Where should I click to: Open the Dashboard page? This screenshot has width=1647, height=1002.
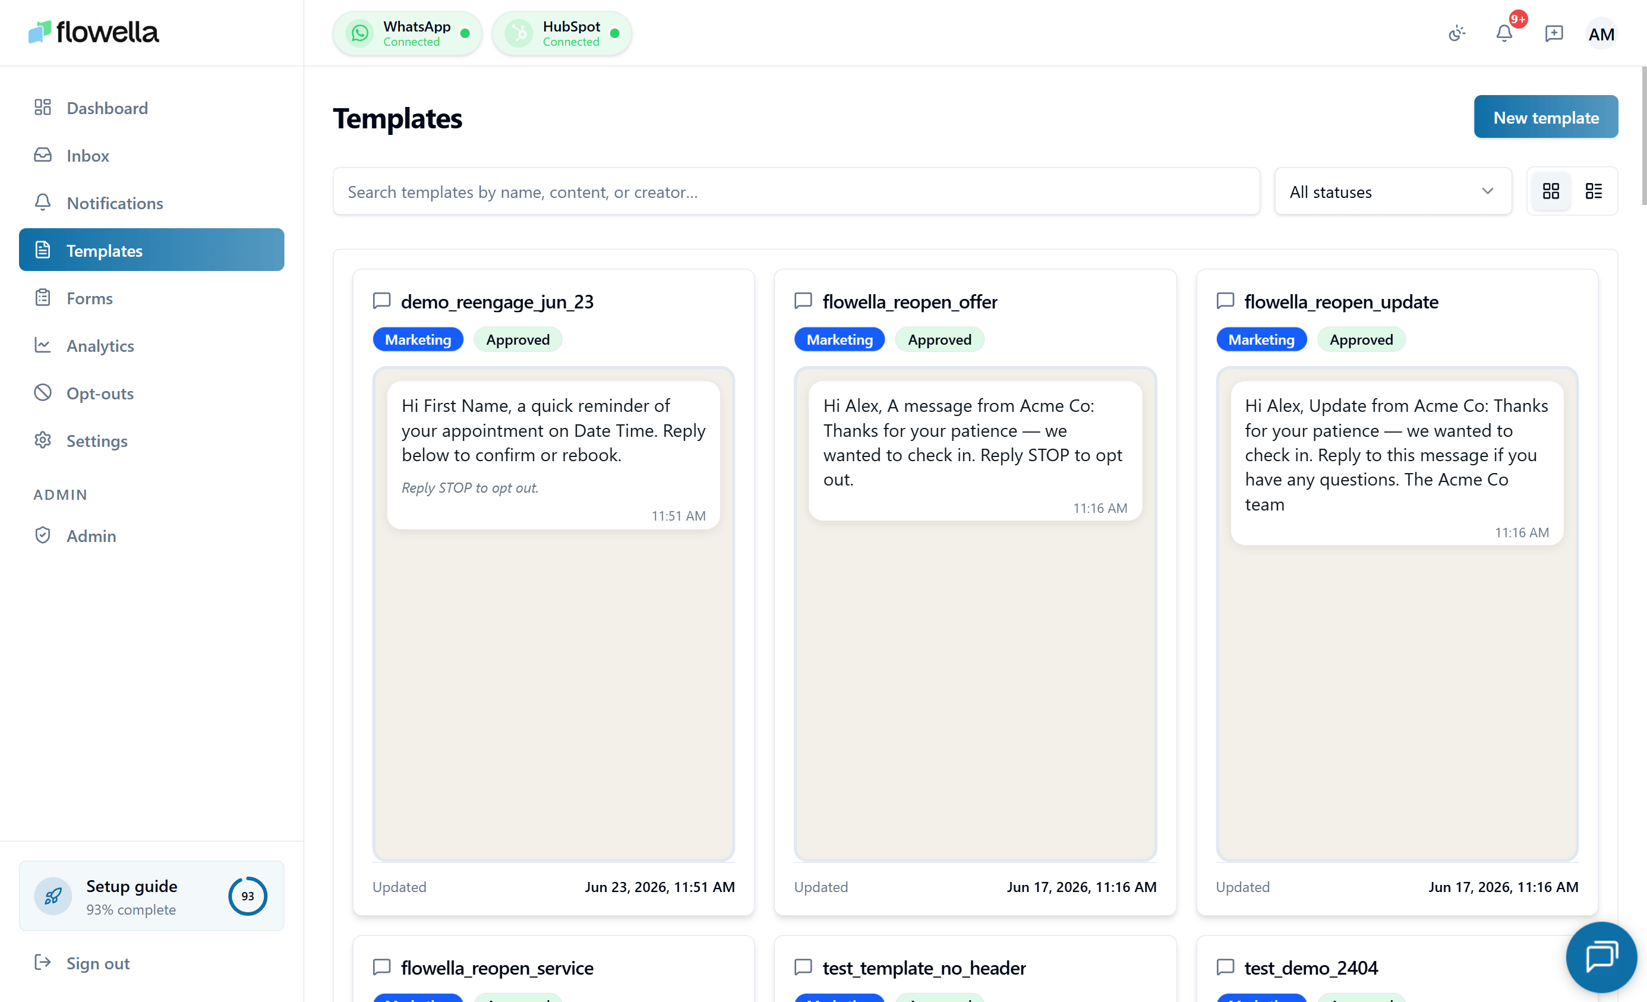click(x=152, y=108)
